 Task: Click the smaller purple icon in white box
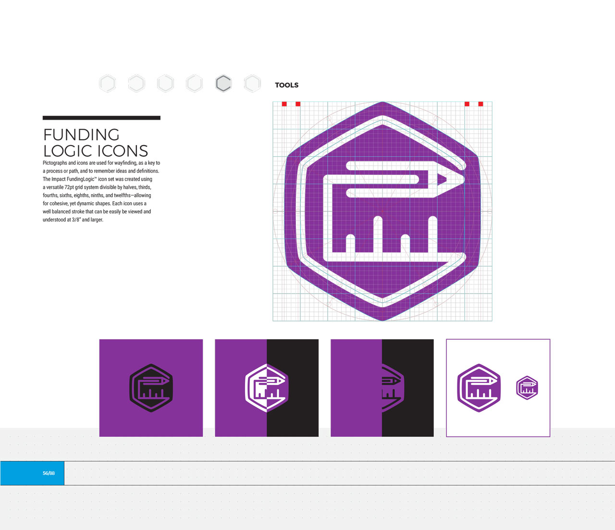point(527,388)
